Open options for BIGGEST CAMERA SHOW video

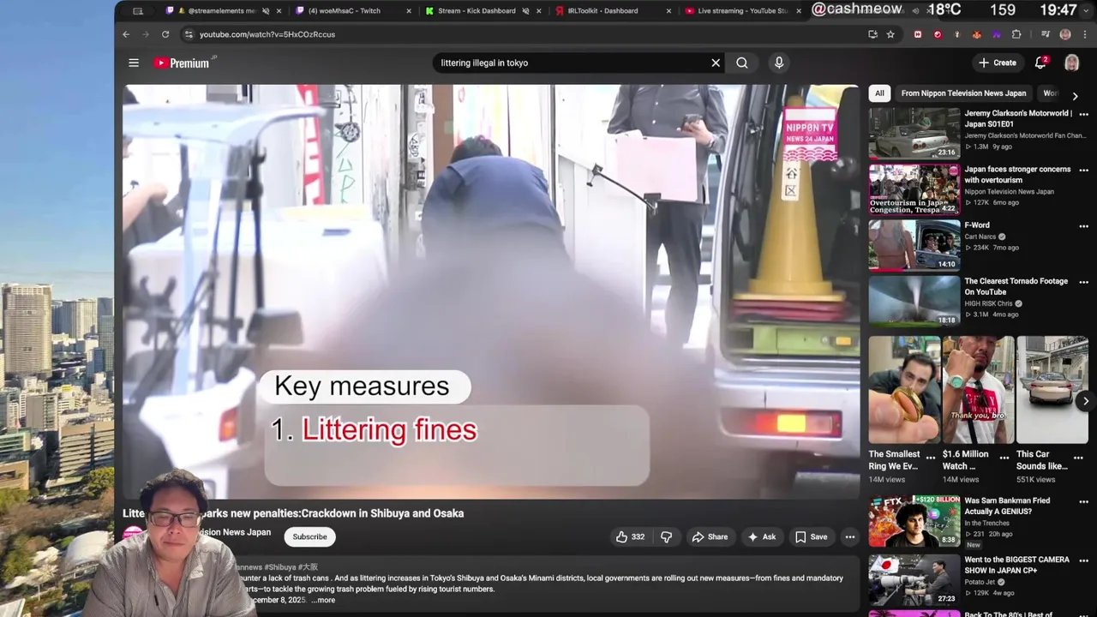tap(1084, 560)
